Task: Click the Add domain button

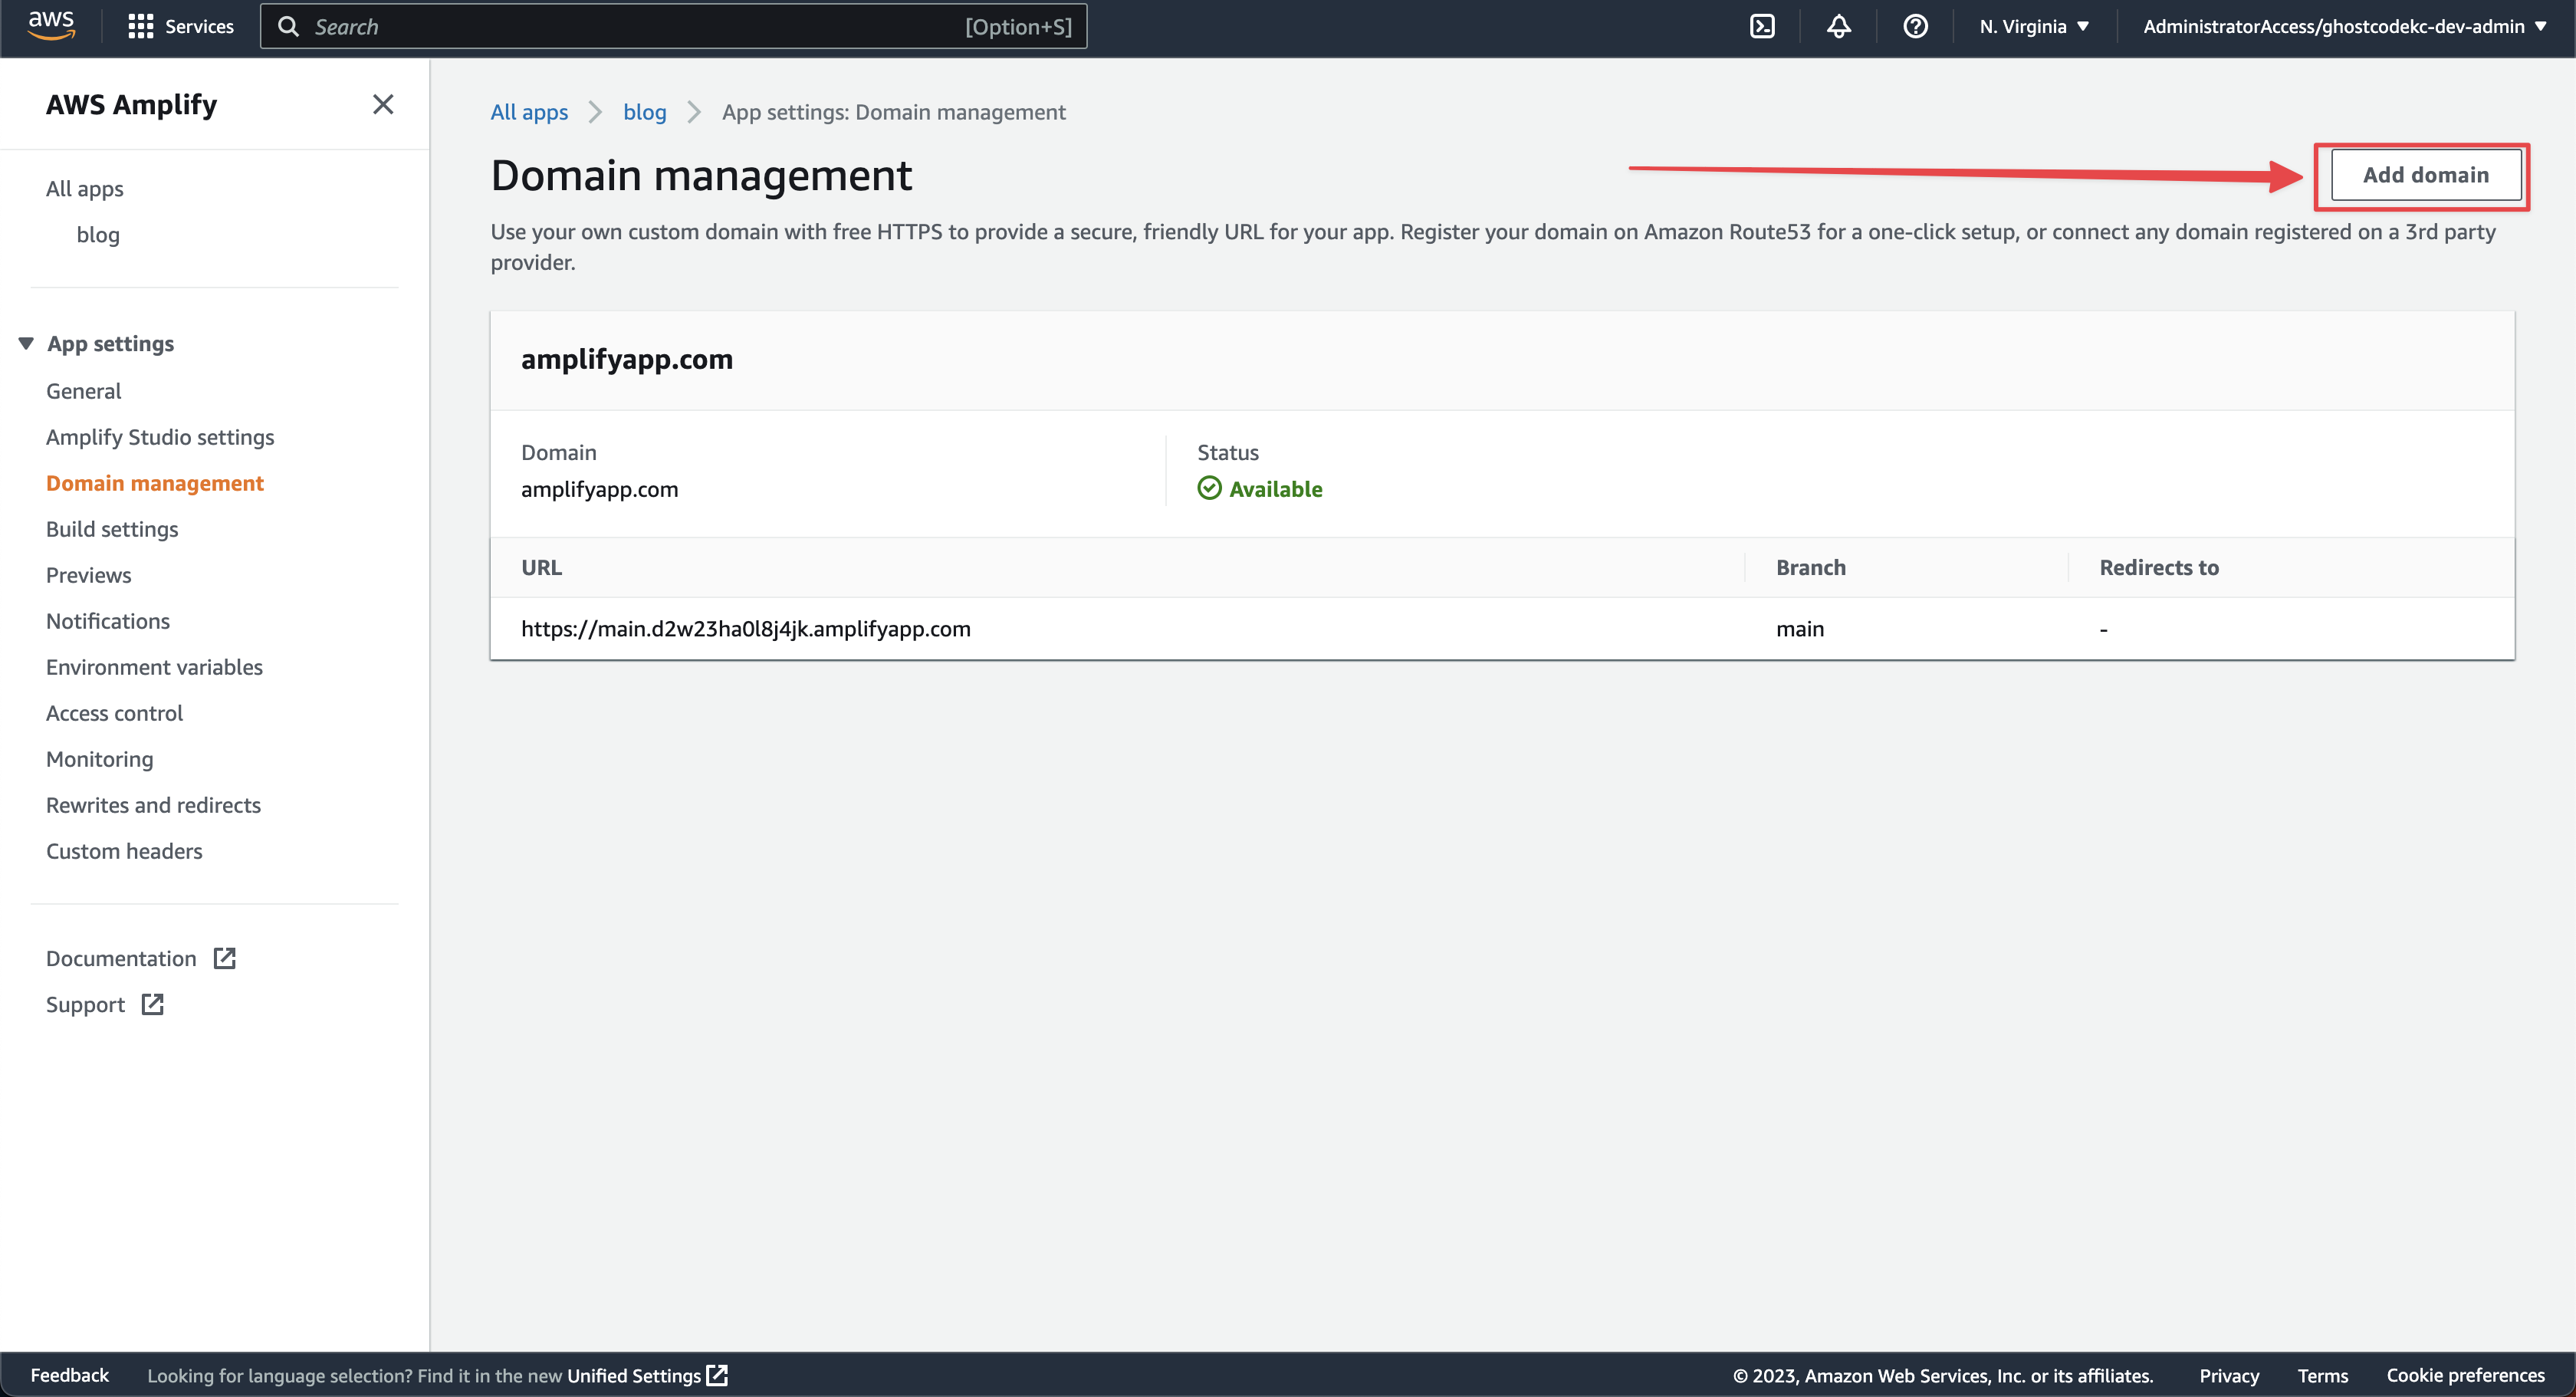Action: pos(2425,175)
